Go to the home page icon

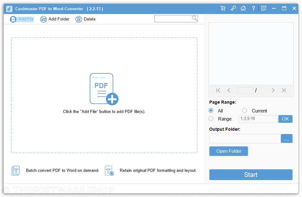(243, 8)
